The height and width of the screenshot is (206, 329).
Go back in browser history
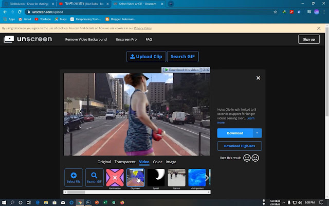(5, 12)
